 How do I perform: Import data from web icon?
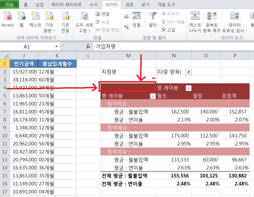coord(21,17)
